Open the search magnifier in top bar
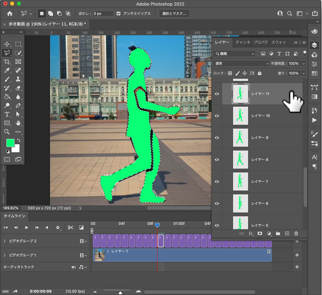The height and width of the screenshot is (295, 322). tap(289, 14)
